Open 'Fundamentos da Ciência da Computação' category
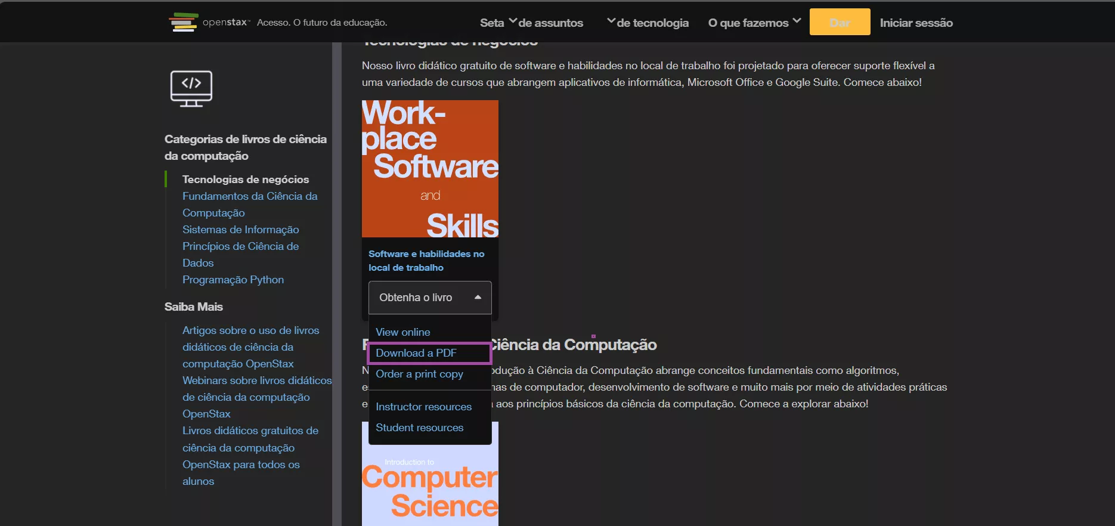1115x526 pixels. (x=250, y=205)
